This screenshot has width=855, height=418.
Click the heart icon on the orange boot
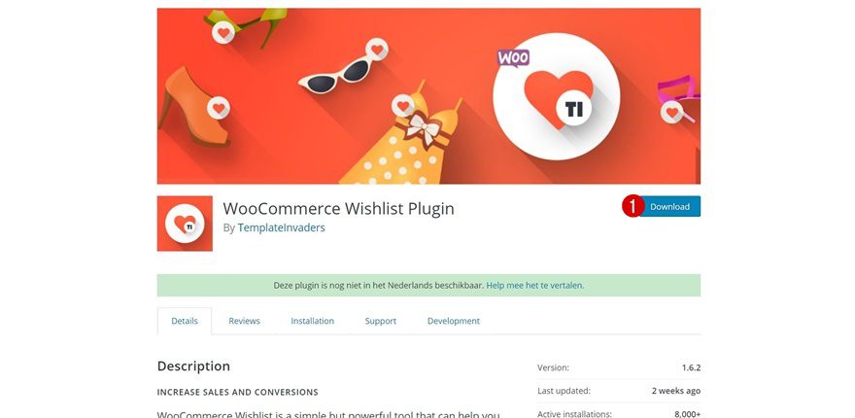click(219, 108)
